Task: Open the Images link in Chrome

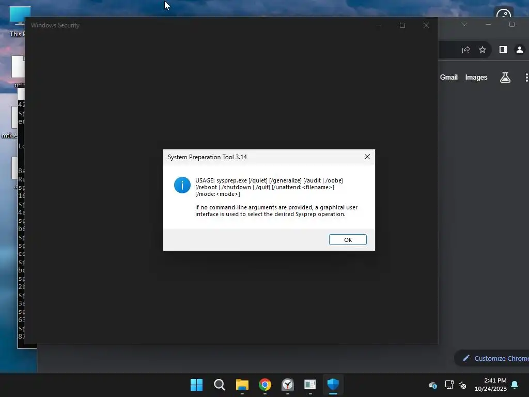Action: point(476,78)
